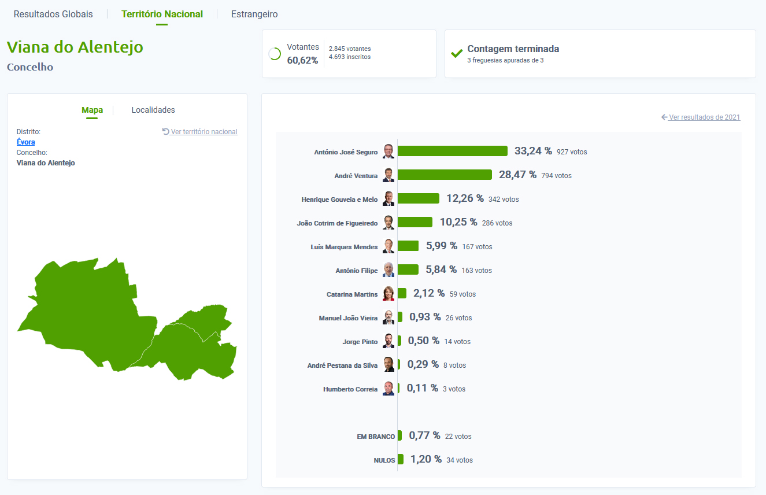Click the green checkmark beside Contagem terminada
The image size is (766, 495).
[457, 54]
